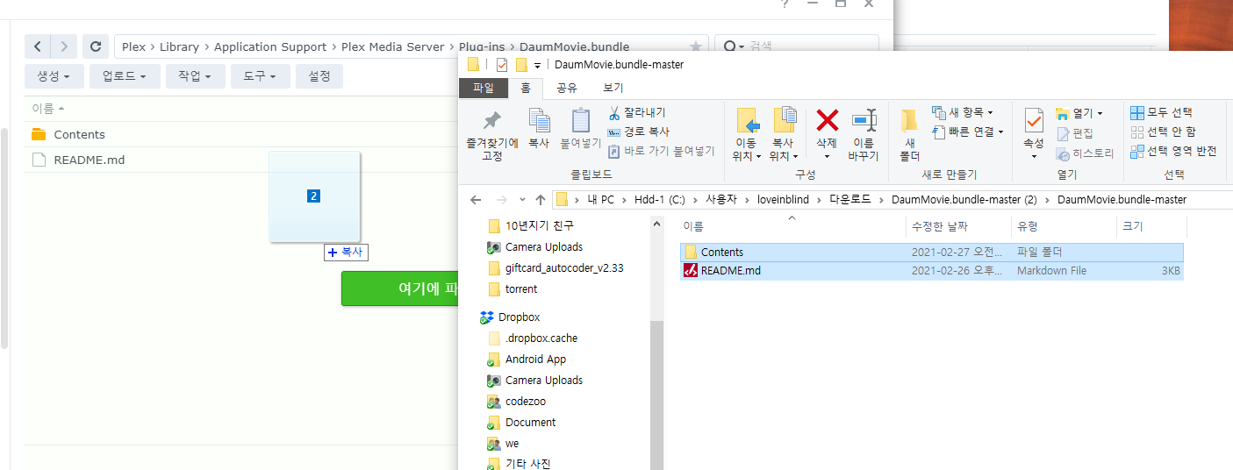The image size is (1233, 470).
Task: Click Explorer navigation pane scrollbar up arrow
Action: 657,224
